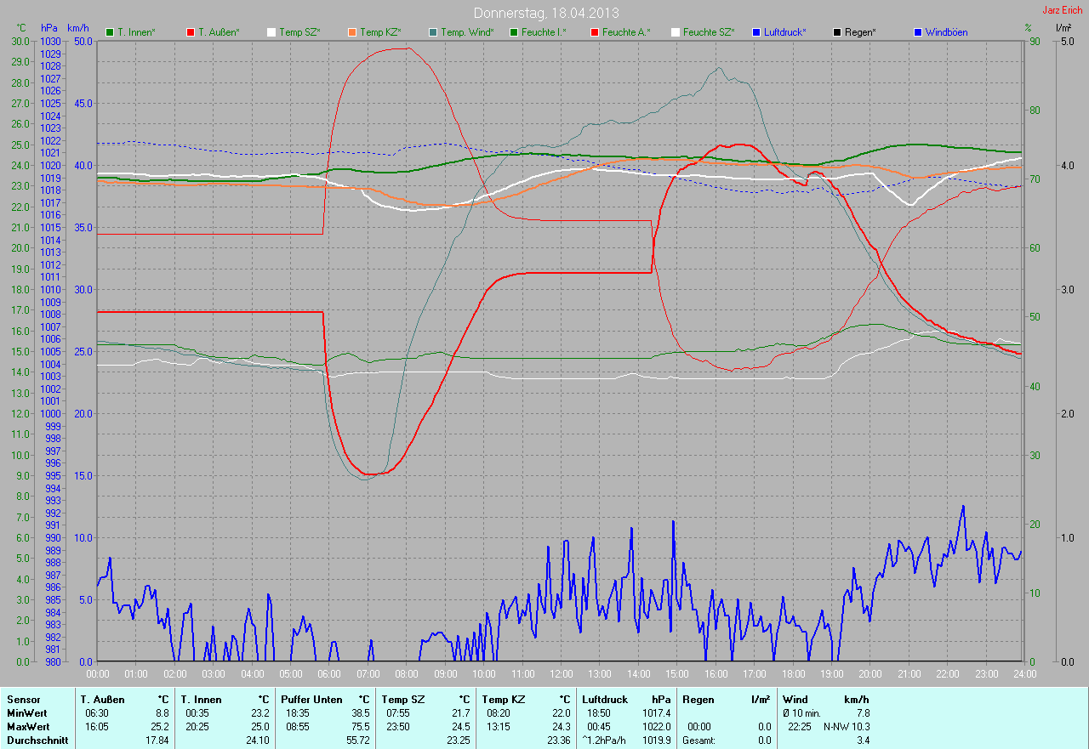The image size is (1089, 749).
Task: Select the 'Feuchte SZ*' legend label
Action: point(709,32)
